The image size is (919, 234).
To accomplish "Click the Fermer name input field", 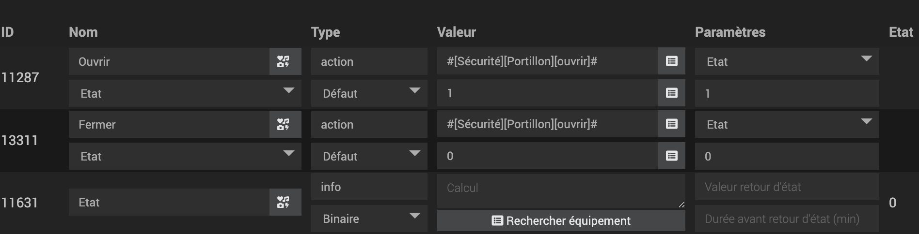I will (x=169, y=124).
